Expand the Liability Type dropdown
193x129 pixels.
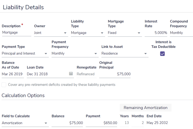click(88, 33)
